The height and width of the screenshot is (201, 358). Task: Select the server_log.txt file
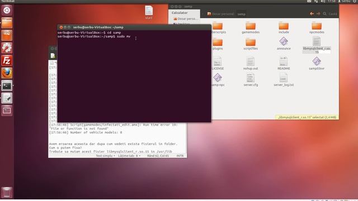[284, 80]
